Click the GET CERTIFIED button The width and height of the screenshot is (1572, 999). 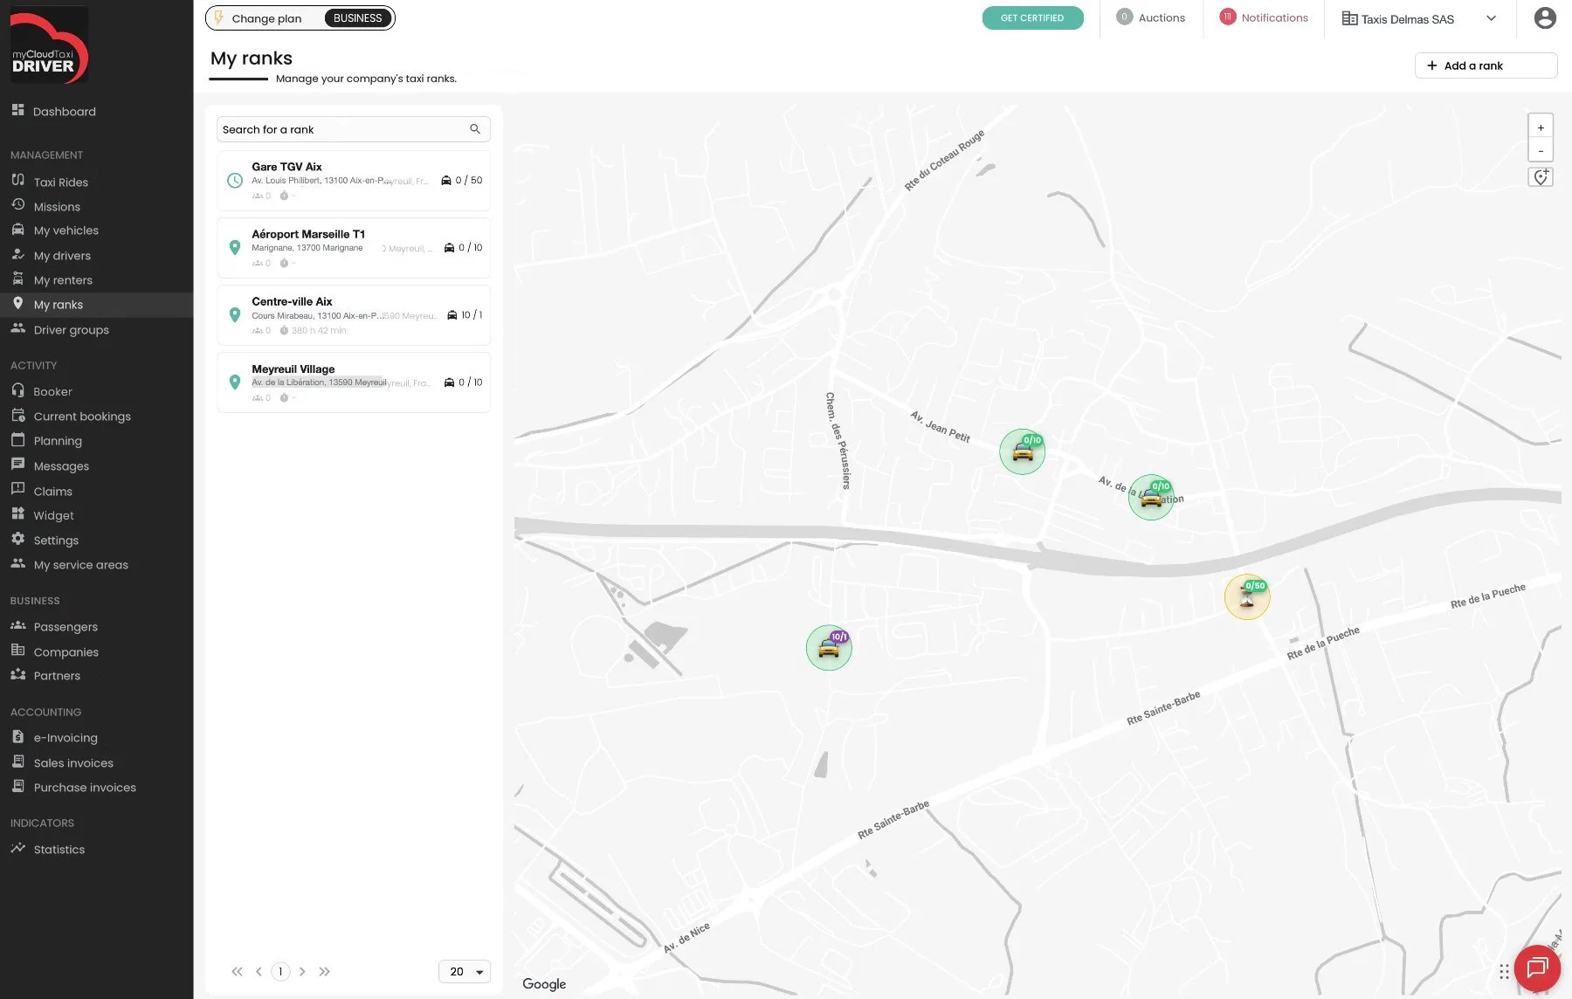coord(1032,18)
